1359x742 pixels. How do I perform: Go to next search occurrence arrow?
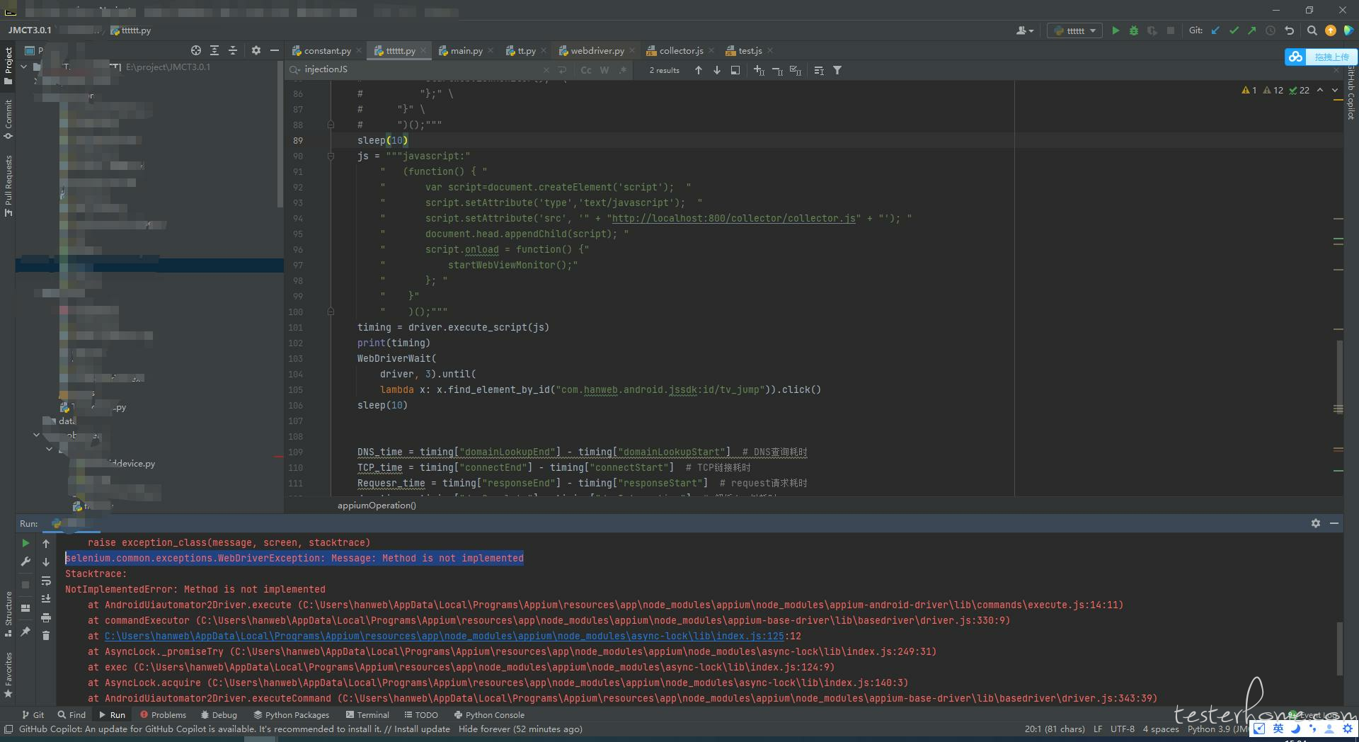point(717,70)
